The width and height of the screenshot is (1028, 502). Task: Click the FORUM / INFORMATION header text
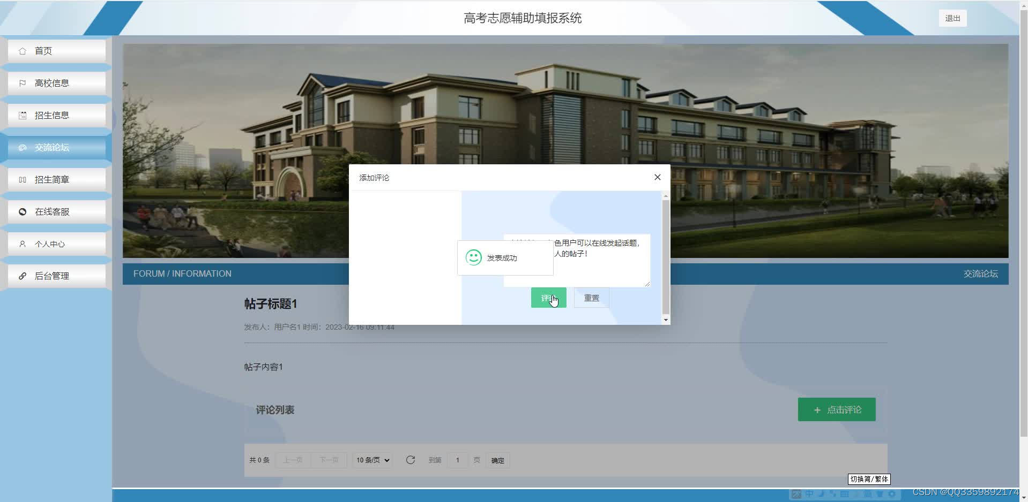182,273
